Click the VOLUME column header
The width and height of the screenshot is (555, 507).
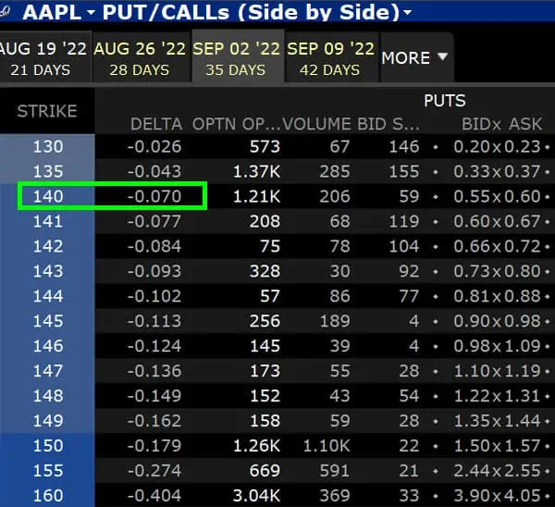click(317, 124)
